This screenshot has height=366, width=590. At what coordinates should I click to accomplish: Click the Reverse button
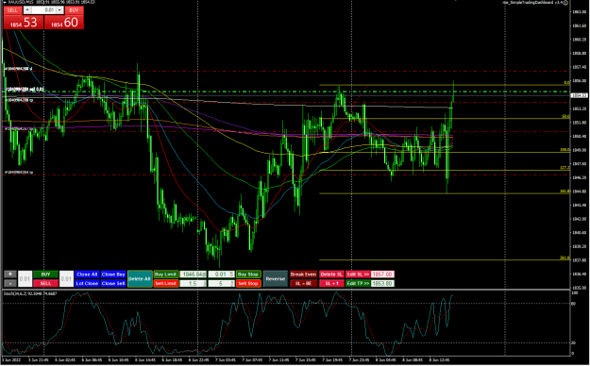coord(276,278)
